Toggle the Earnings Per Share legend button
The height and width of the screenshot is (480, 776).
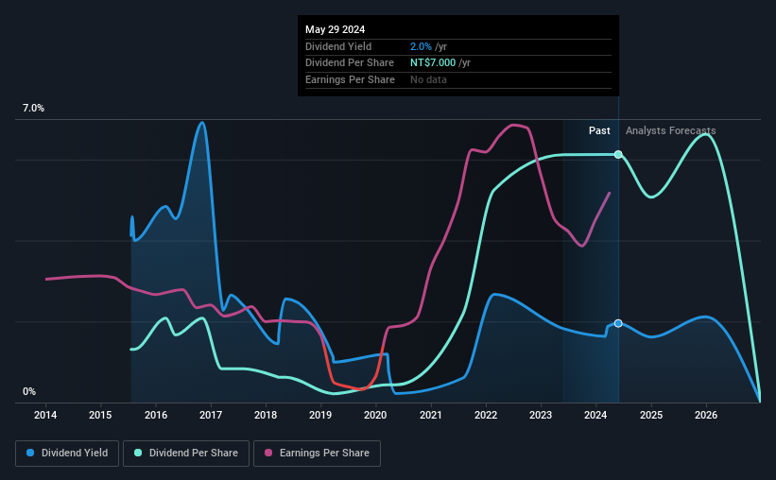click(318, 454)
